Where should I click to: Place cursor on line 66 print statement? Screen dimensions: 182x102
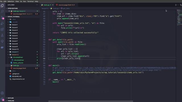tap(68, 58)
